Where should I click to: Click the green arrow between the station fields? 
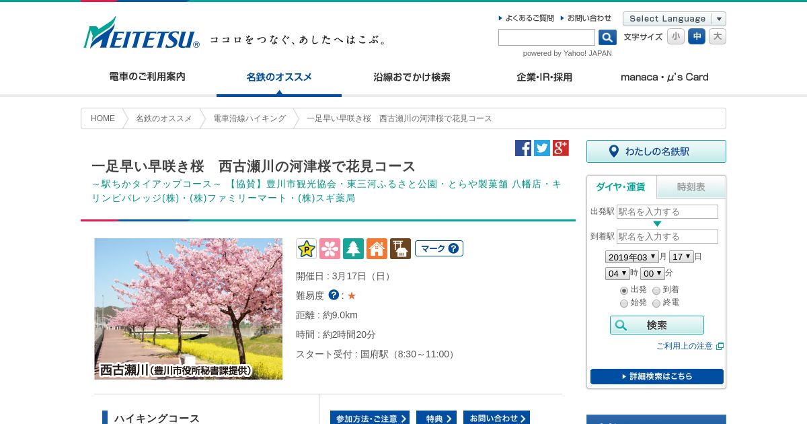(x=657, y=223)
